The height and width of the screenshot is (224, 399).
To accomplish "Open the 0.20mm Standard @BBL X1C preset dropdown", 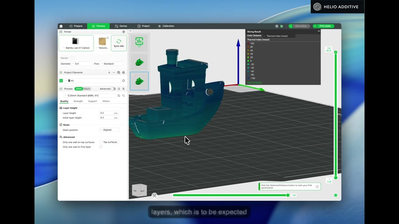I will pyautogui.click(x=90, y=96).
